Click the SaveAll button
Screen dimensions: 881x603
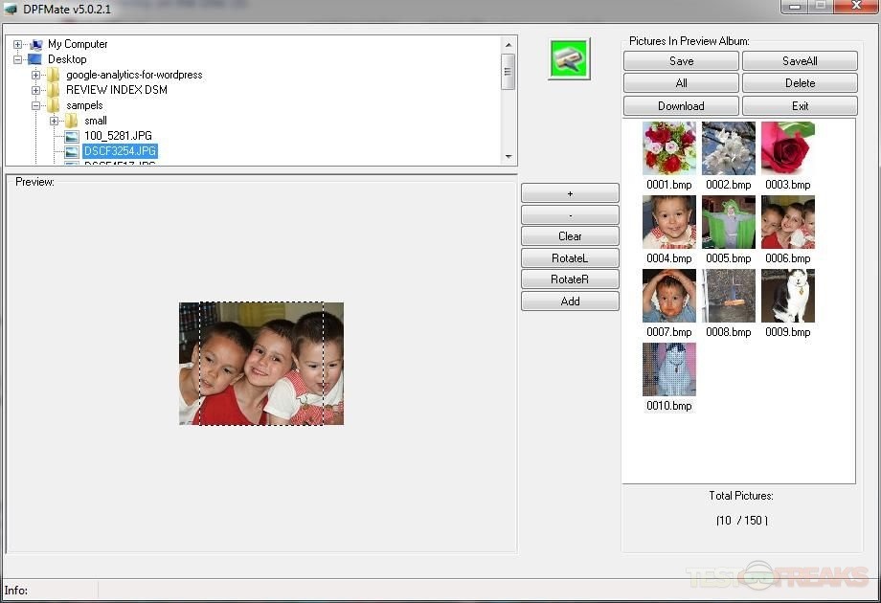tap(800, 60)
